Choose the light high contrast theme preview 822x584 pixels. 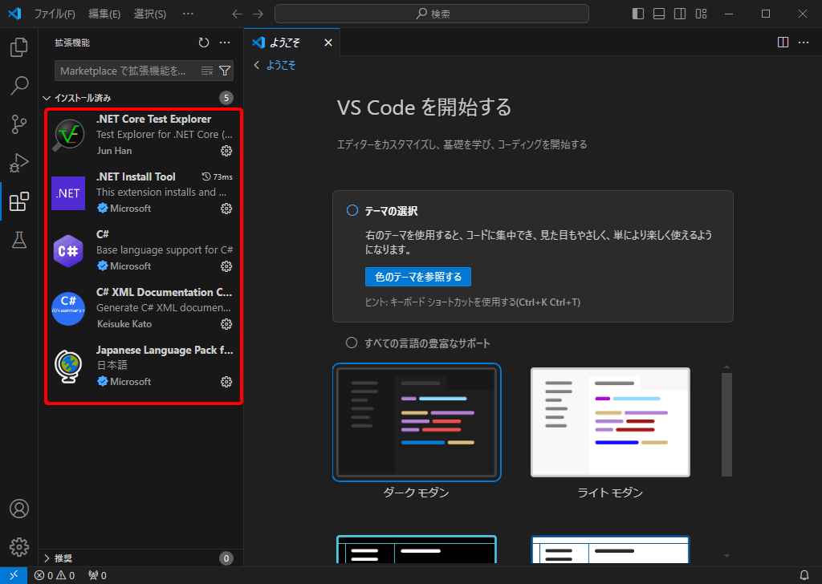tap(610, 549)
